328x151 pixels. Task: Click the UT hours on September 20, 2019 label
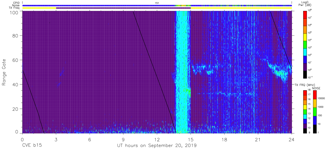[157, 146]
